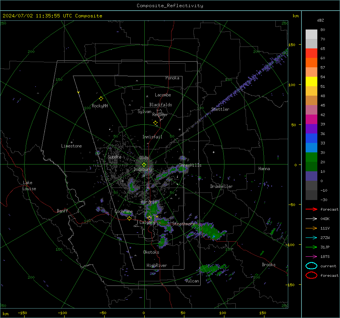Click the Brooks city label

coord(269,265)
